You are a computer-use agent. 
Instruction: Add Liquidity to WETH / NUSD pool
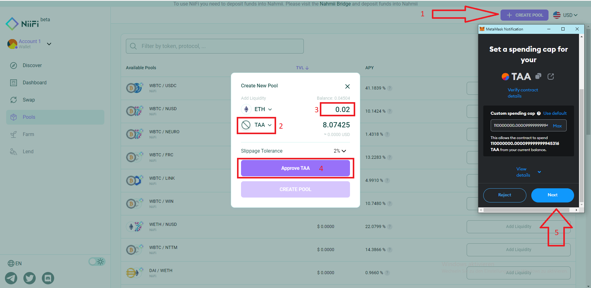[x=519, y=226]
